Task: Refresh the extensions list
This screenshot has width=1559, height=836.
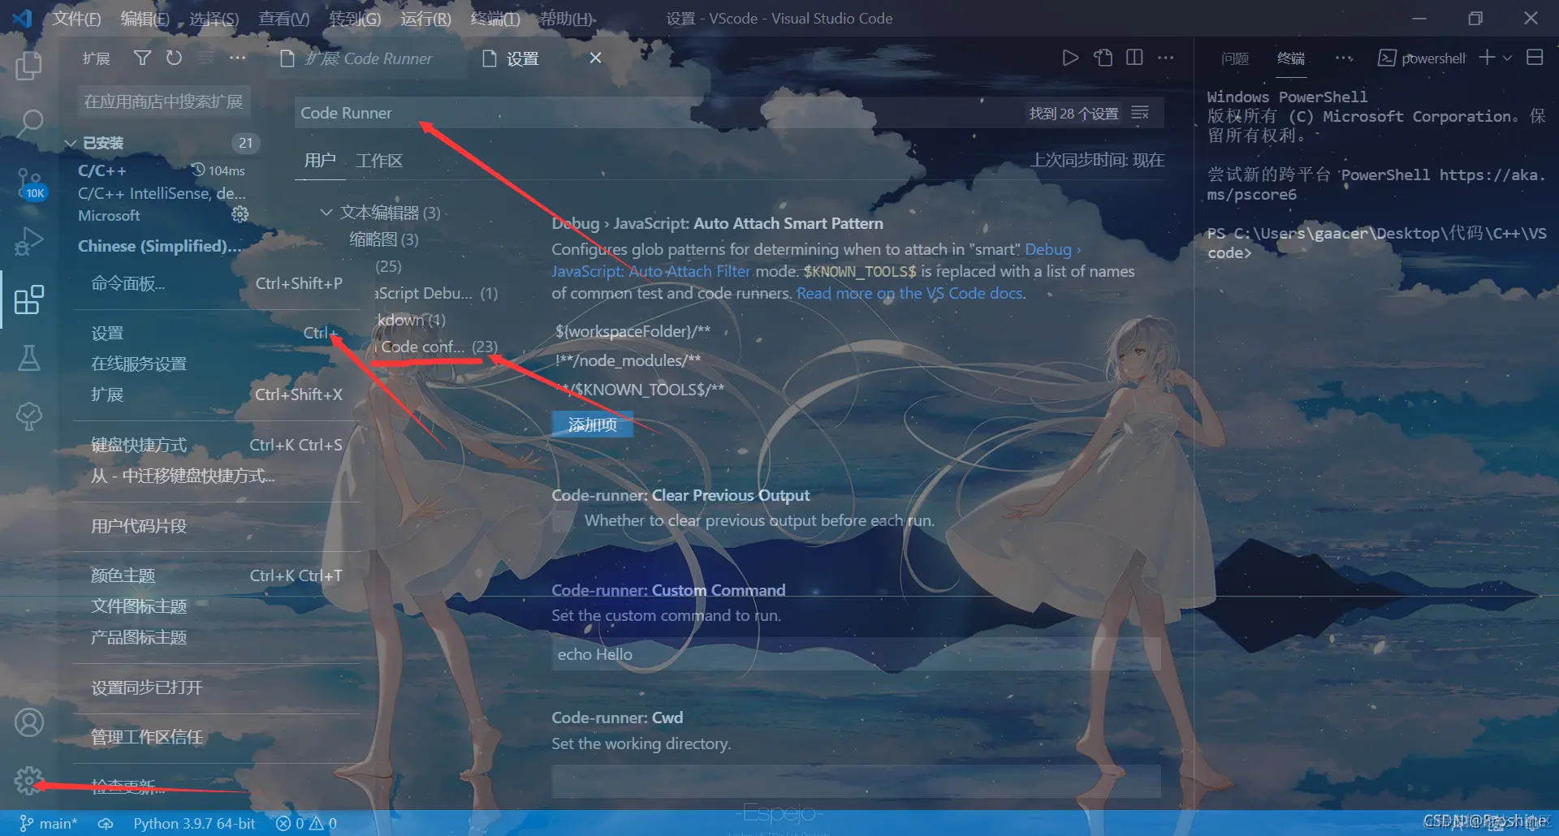Action: coord(174,58)
